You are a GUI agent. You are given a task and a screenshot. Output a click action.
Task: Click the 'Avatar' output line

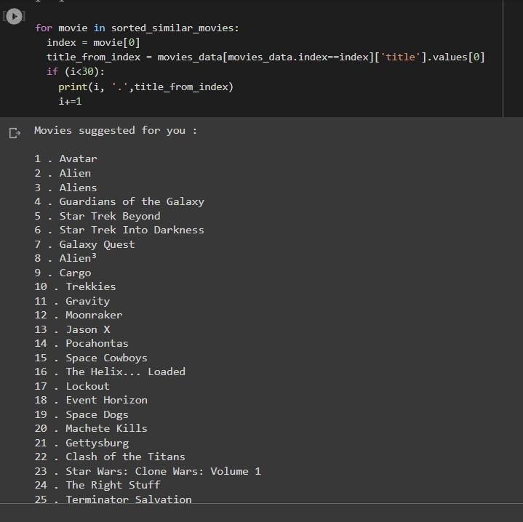coord(78,158)
